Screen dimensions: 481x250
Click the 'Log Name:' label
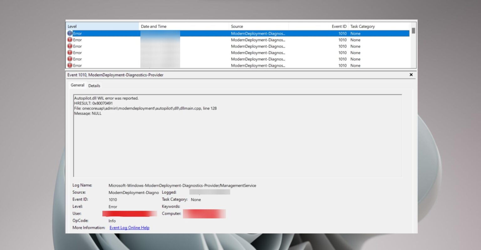[82, 185]
